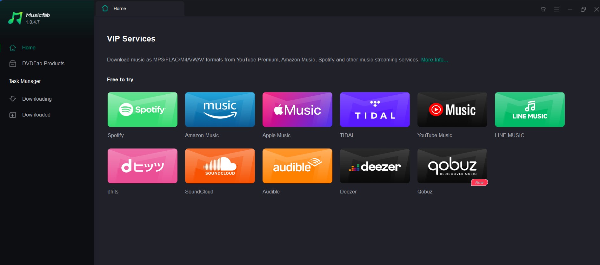Click the Free to try heading

pyautogui.click(x=120, y=79)
